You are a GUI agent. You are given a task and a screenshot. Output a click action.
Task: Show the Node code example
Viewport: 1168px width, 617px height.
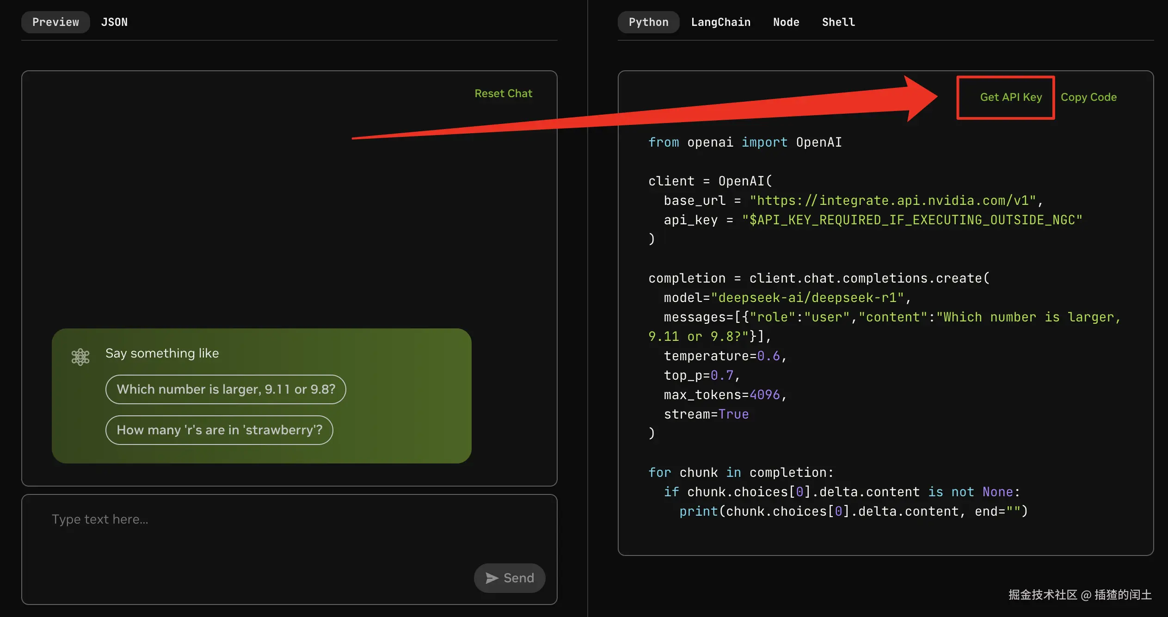[786, 22]
